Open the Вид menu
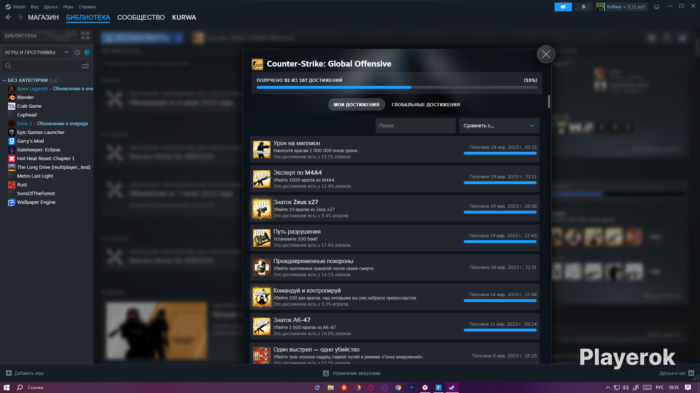The height and width of the screenshot is (393, 700). [35, 7]
